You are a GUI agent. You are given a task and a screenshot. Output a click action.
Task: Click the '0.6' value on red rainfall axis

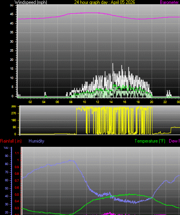point(17,188)
